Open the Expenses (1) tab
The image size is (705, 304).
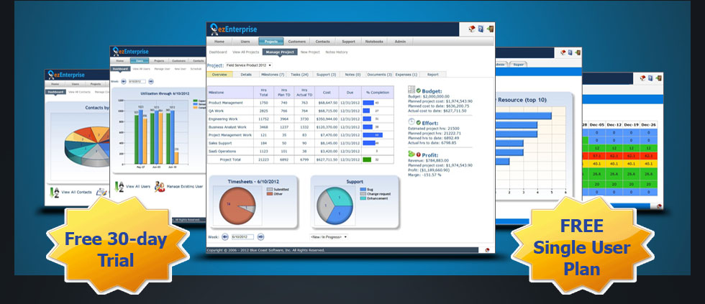pyautogui.click(x=406, y=75)
